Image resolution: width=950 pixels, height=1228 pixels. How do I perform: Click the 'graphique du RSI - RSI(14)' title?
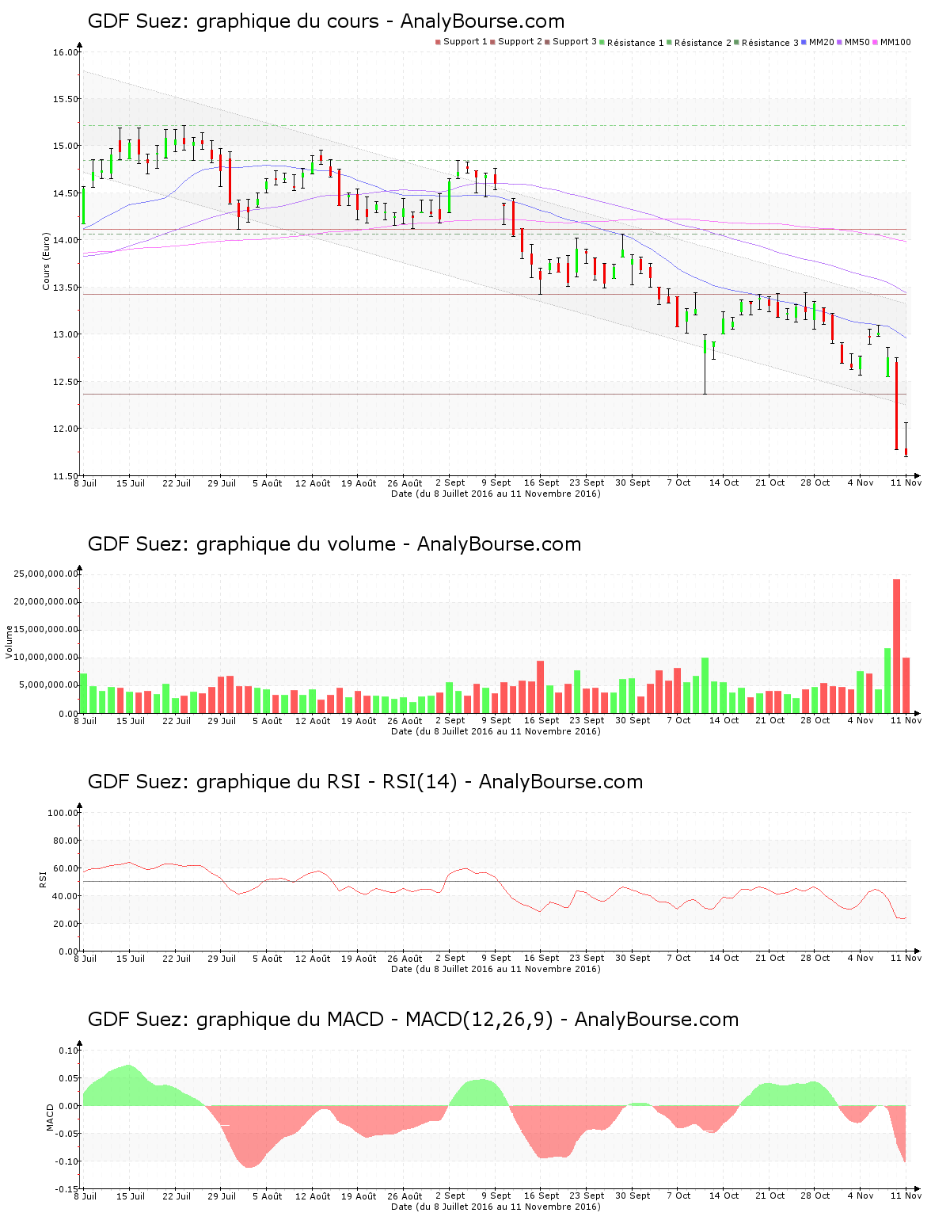tap(327, 782)
